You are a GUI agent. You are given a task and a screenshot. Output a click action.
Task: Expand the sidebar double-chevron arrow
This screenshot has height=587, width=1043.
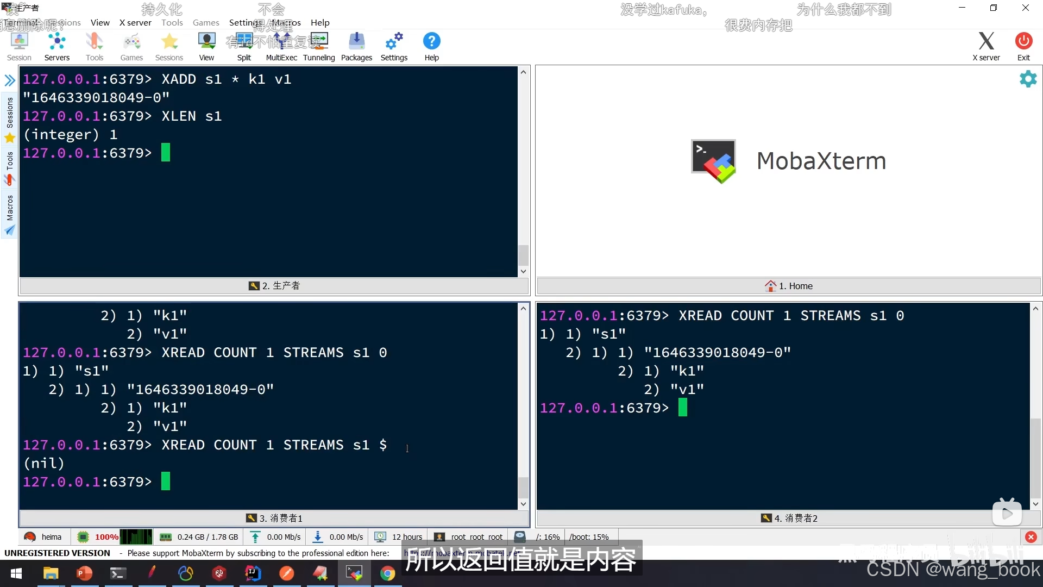point(10,80)
